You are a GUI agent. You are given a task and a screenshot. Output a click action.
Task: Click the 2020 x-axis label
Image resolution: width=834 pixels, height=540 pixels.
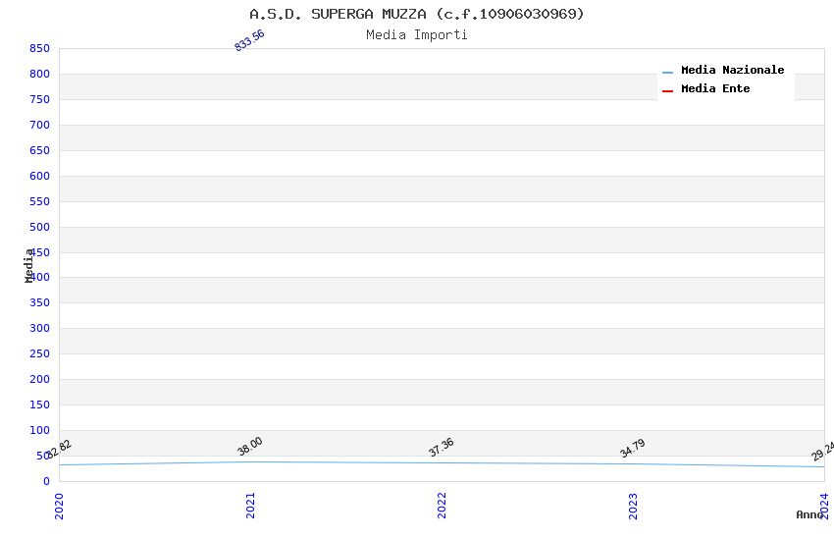[x=59, y=506]
